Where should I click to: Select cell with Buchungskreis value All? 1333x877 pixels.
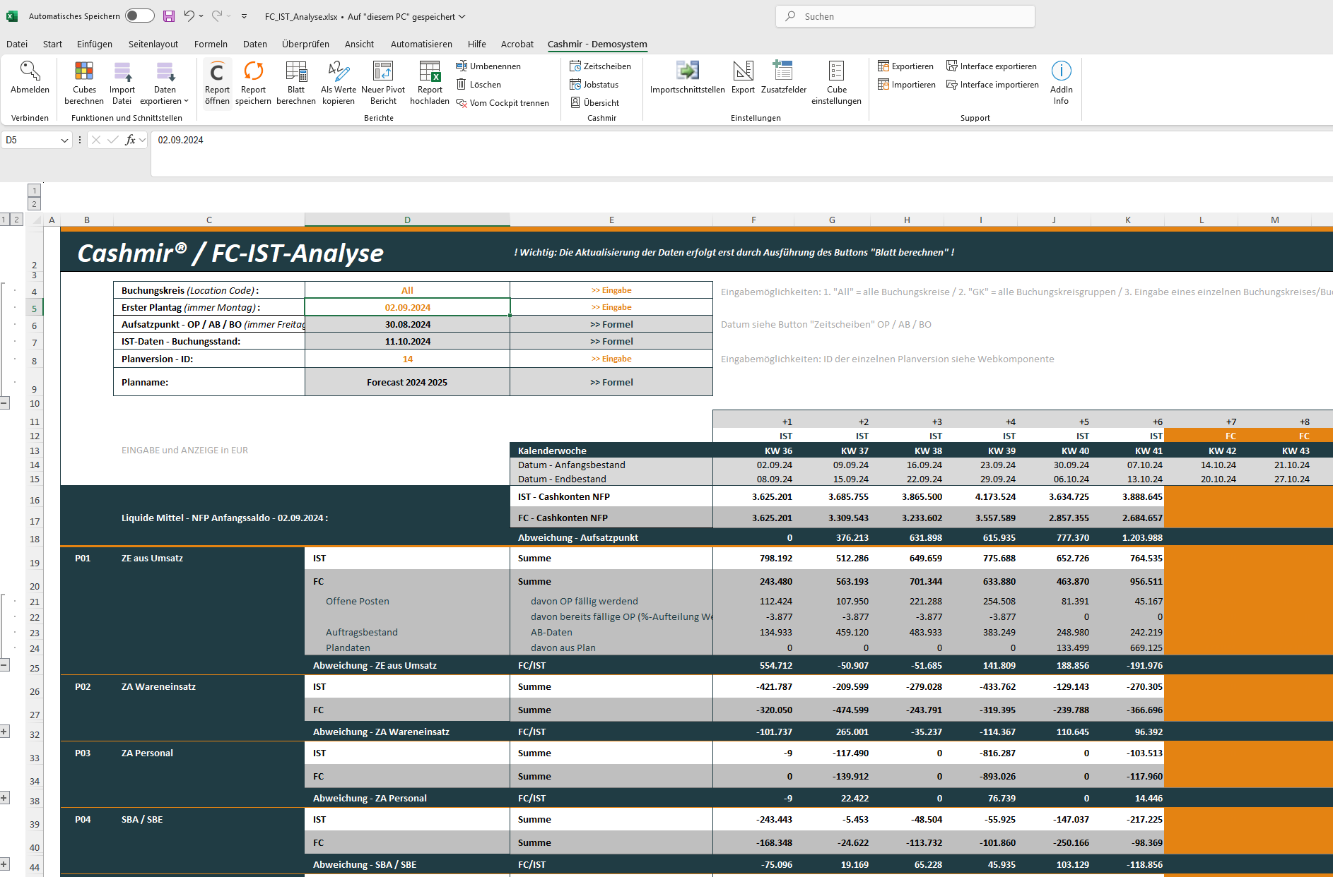pos(407,290)
